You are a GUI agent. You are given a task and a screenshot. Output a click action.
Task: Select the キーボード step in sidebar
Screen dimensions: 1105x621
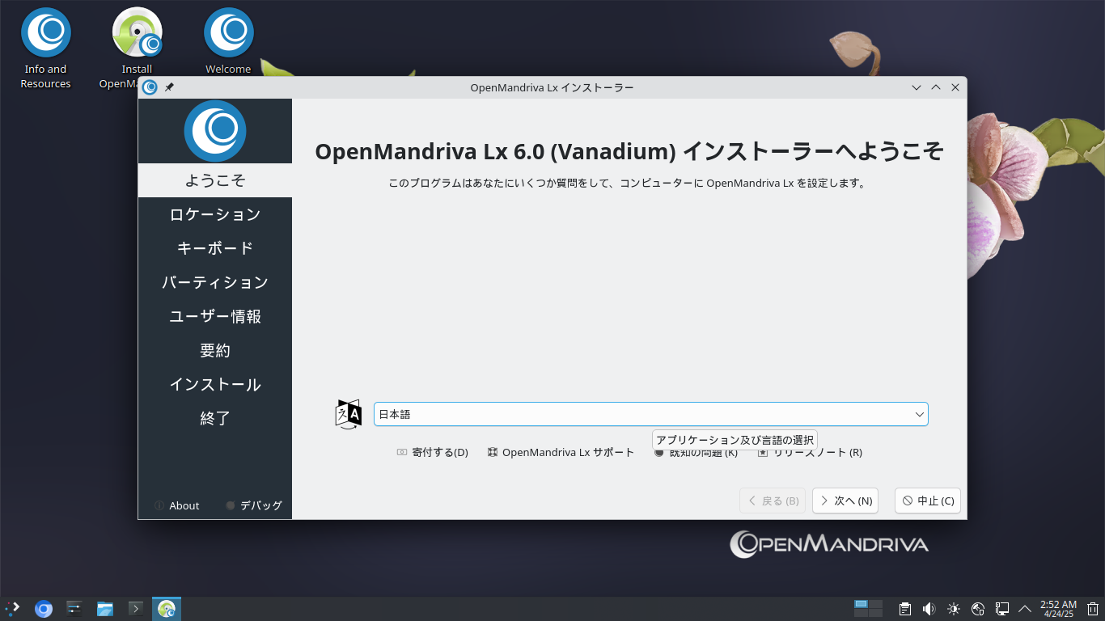click(x=215, y=248)
